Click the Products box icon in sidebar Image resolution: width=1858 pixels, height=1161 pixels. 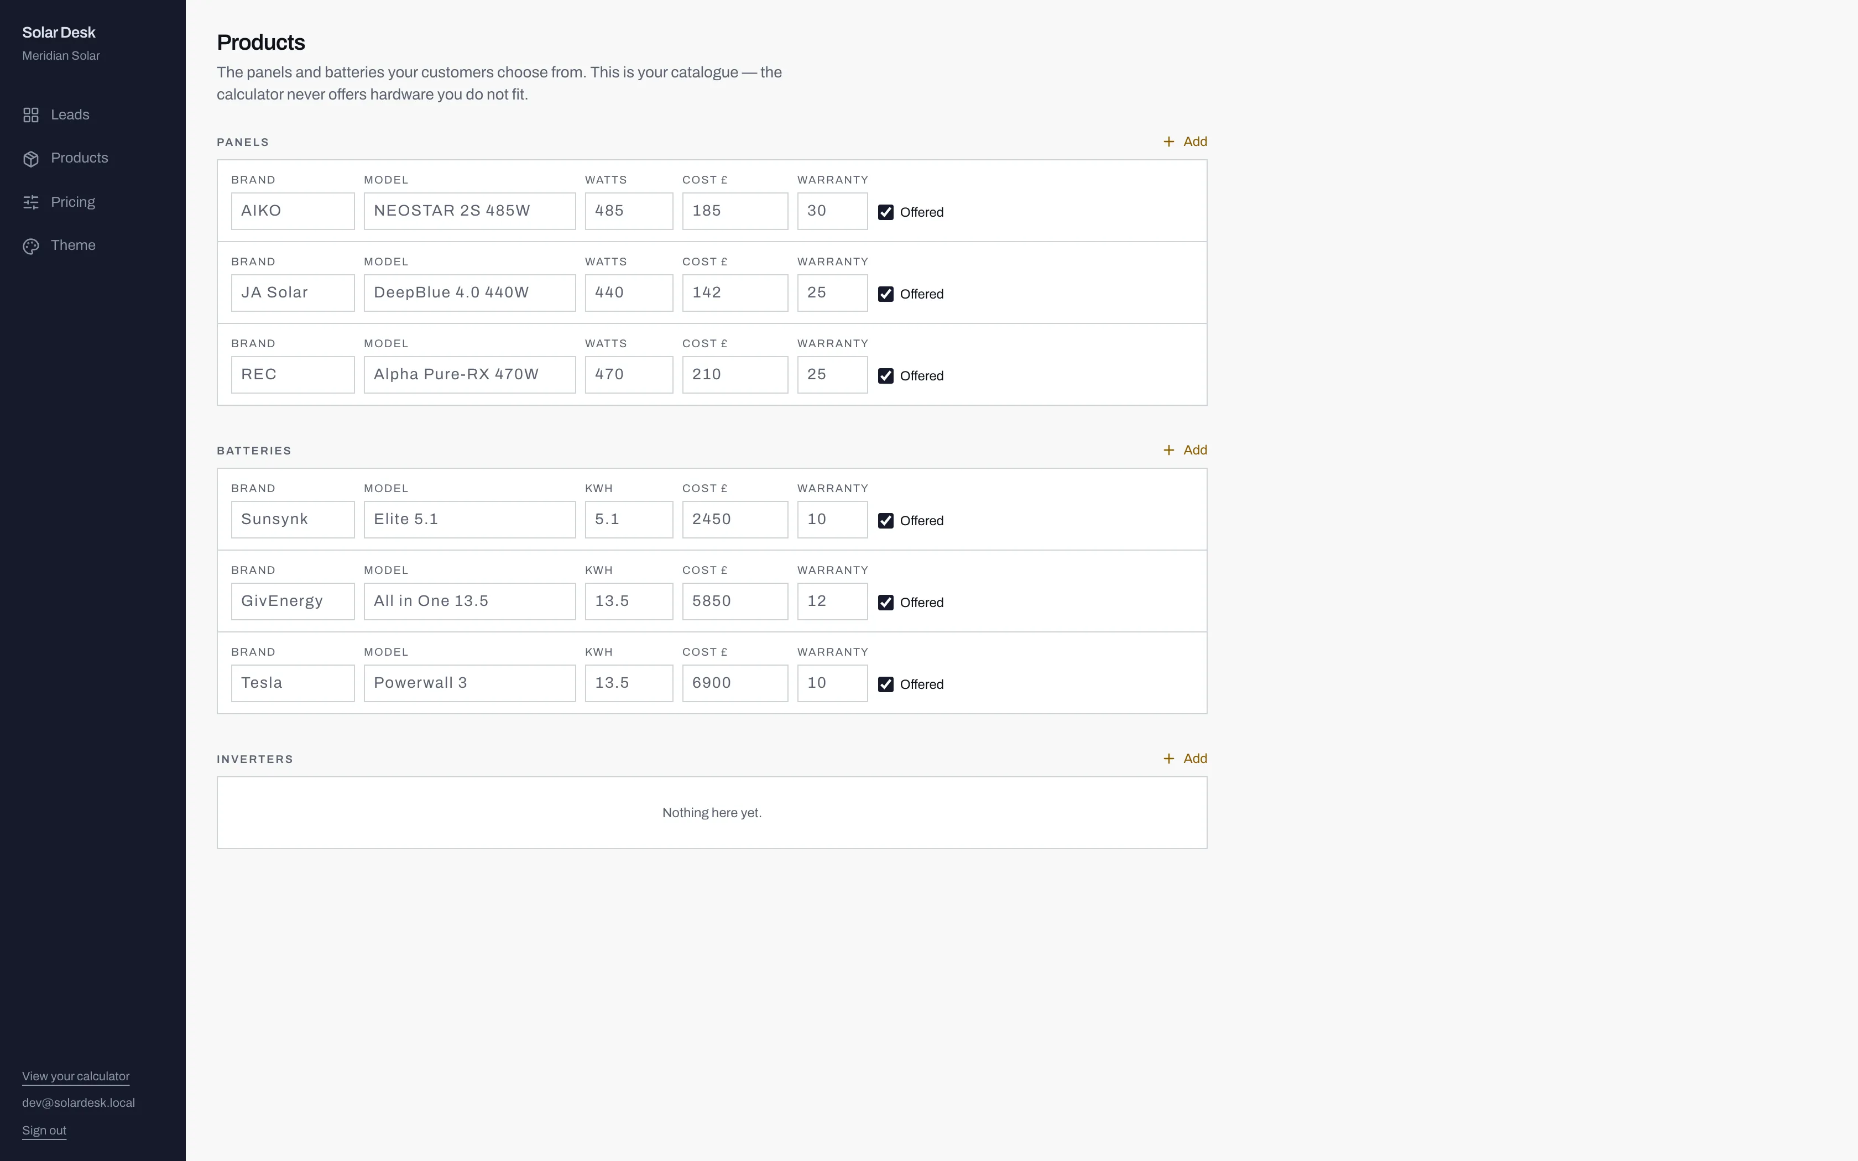[x=31, y=159]
